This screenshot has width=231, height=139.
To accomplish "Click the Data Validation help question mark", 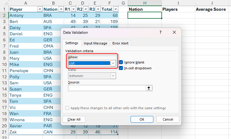I will 160,32.
